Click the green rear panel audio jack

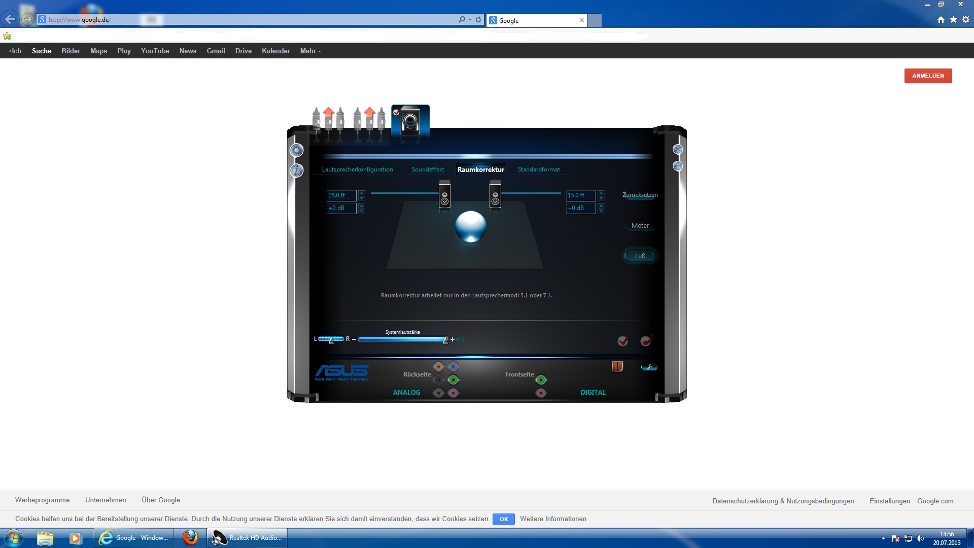coord(454,380)
